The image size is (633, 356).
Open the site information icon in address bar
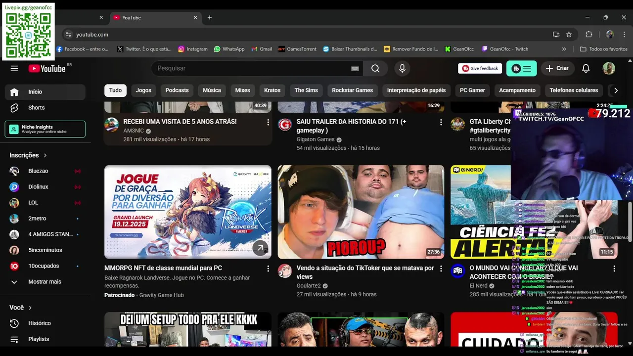tap(68, 35)
